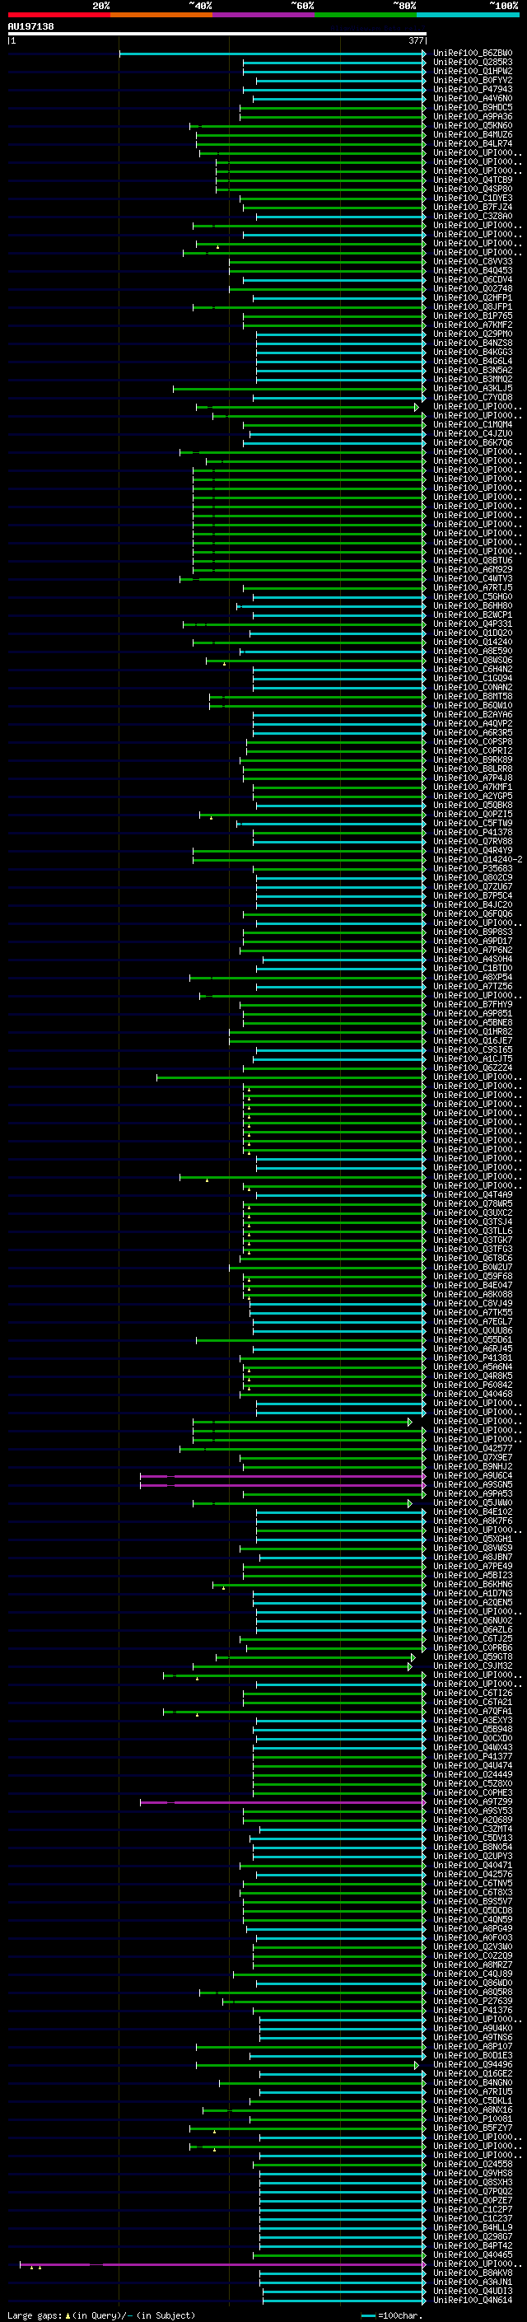Click the orange ~40% identity legend segment
527x2322 pixels.
(x=161, y=15)
